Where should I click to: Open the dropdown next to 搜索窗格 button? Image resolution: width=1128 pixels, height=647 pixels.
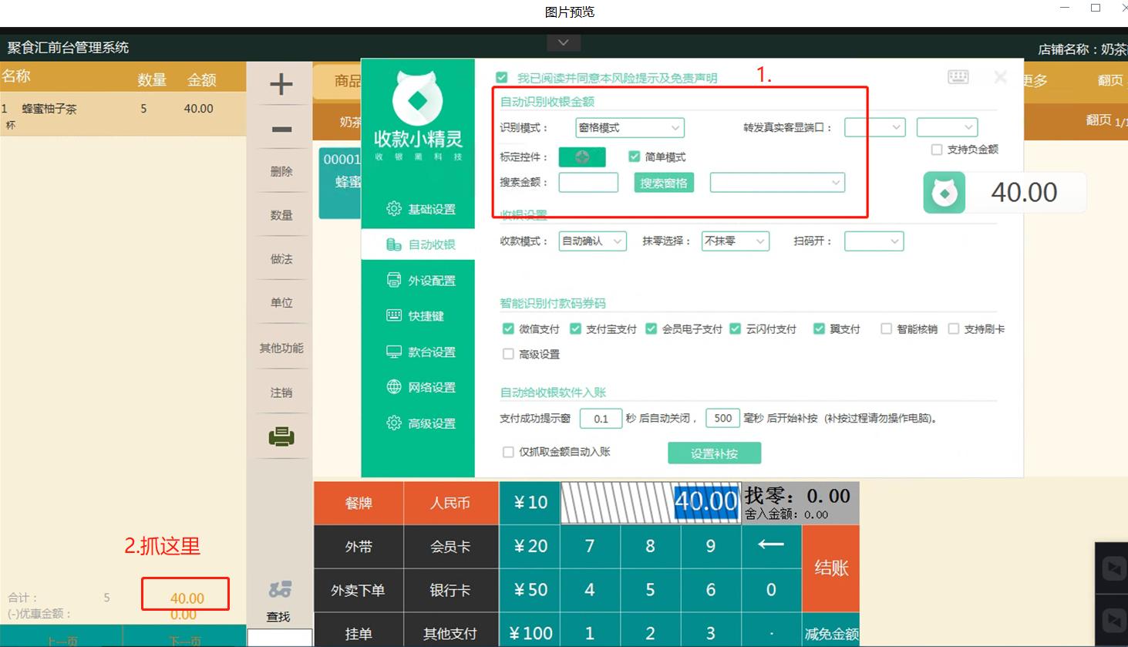777,183
